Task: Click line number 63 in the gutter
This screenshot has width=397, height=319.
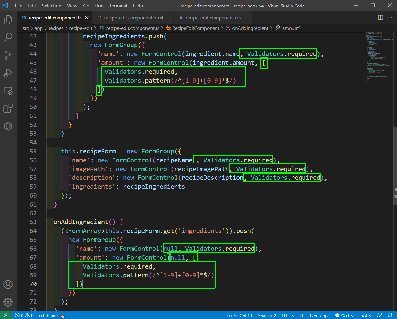Action: click(x=33, y=222)
